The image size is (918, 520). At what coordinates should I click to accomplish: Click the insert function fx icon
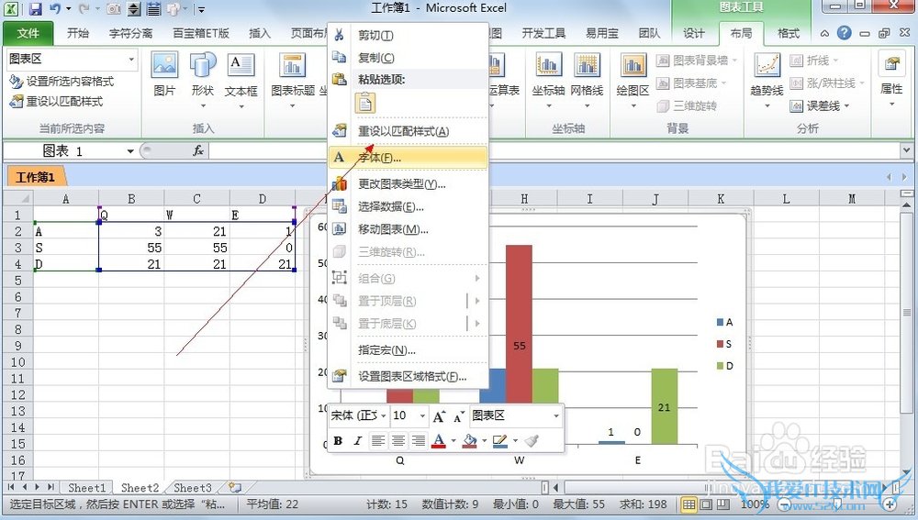[x=198, y=151]
